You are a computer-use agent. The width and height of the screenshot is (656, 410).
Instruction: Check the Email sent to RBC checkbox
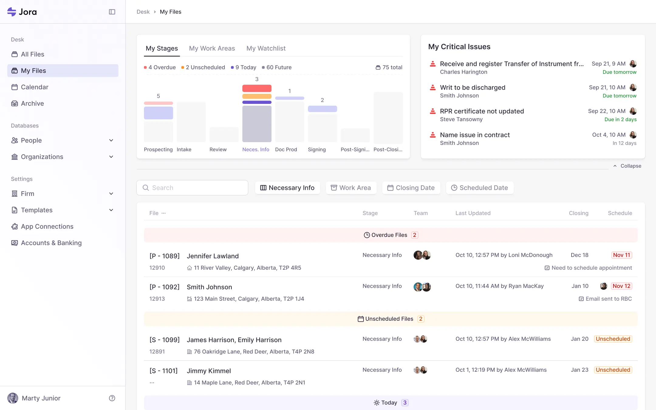point(581,299)
